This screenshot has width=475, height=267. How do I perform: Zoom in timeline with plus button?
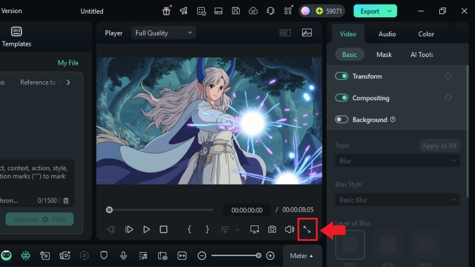pos(270,256)
